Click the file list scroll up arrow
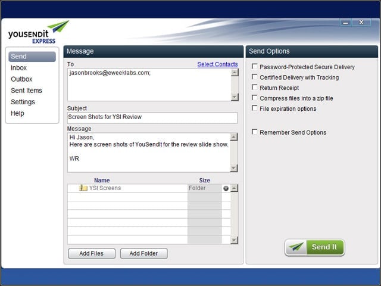 click(x=234, y=188)
